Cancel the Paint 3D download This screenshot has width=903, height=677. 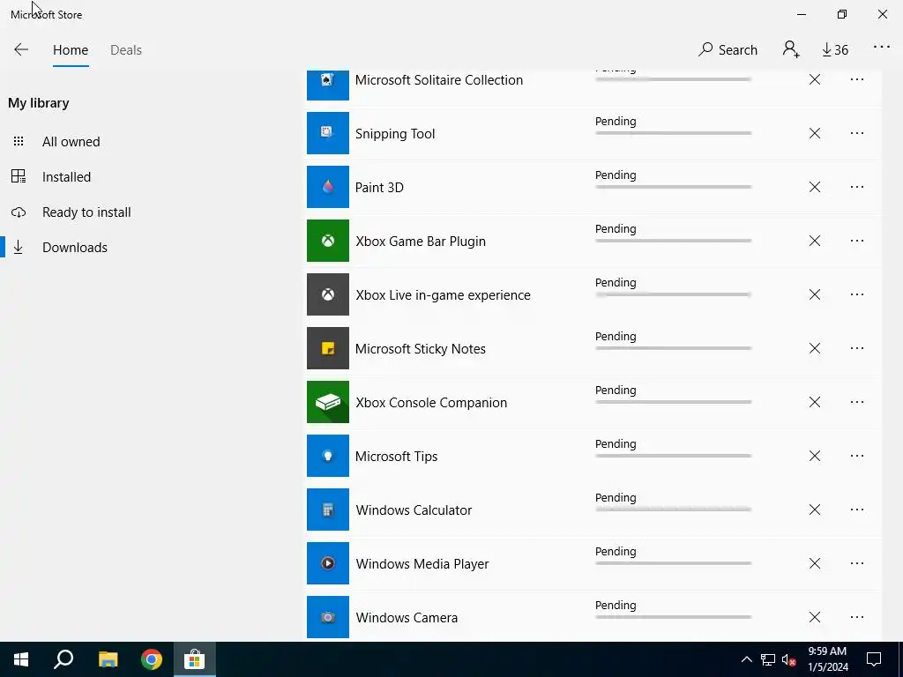[814, 187]
